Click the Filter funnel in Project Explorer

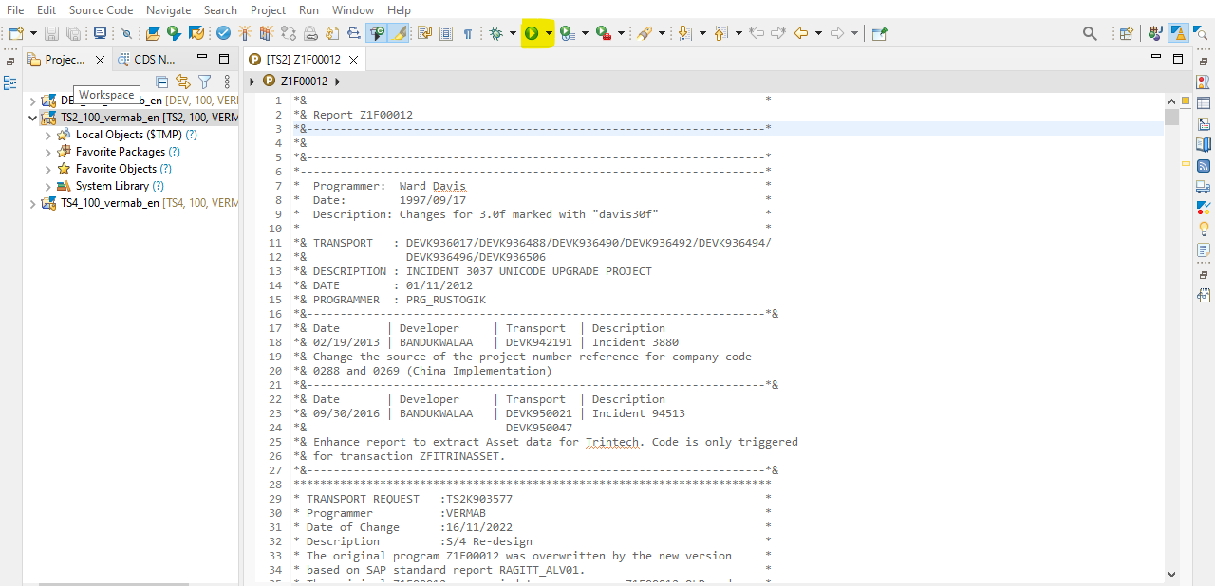204,82
